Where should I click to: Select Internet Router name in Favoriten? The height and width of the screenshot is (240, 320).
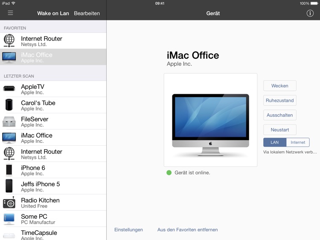42,38
